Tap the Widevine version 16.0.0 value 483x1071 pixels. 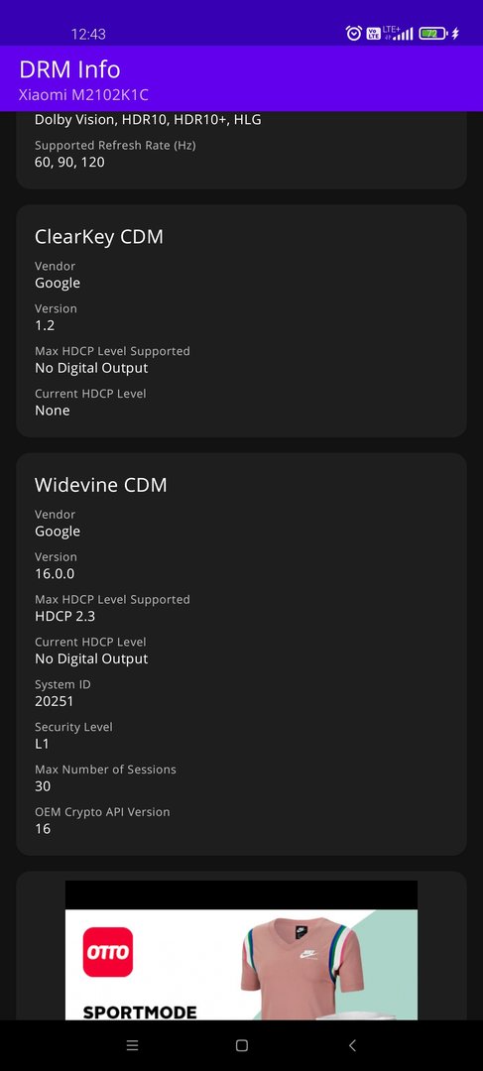[x=55, y=574]
